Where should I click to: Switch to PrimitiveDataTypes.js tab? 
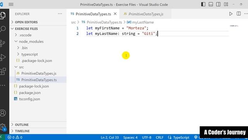pos(146,14)
